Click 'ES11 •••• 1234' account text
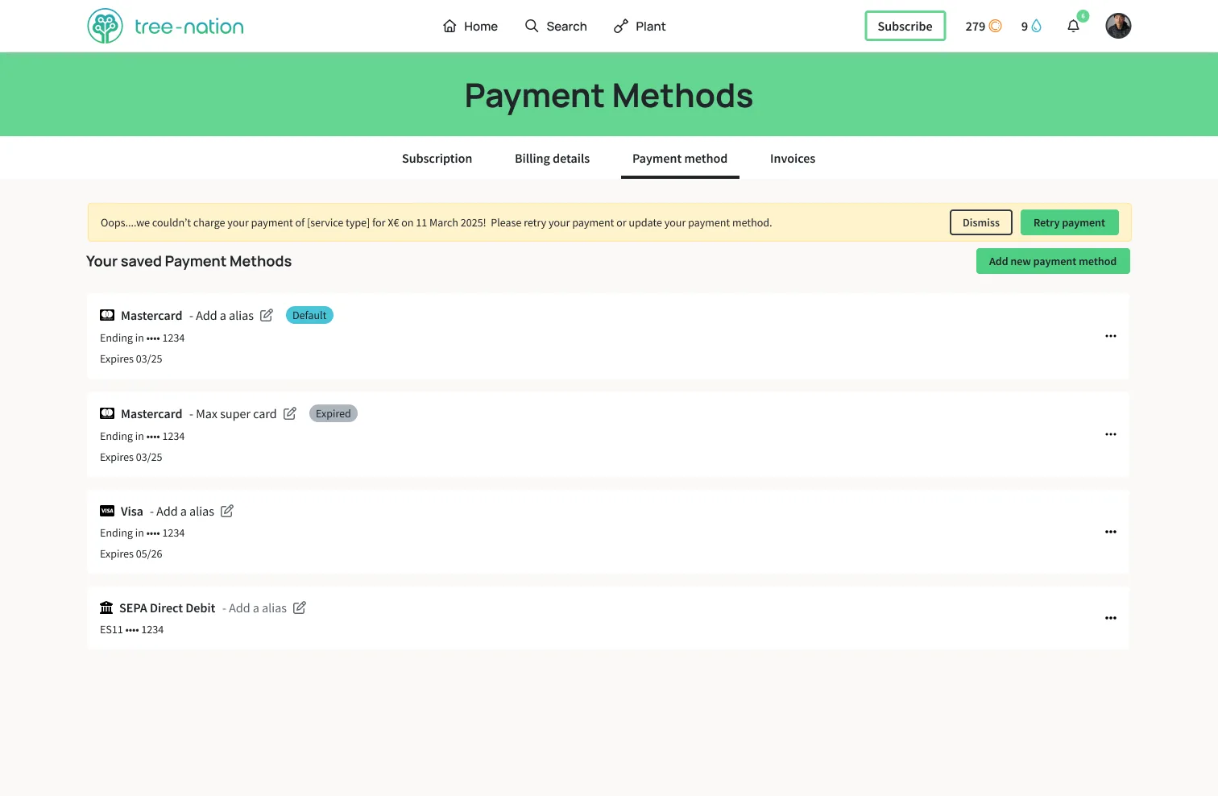The image size is (1218, 796). pyautogui.click(x=132, y=630)
